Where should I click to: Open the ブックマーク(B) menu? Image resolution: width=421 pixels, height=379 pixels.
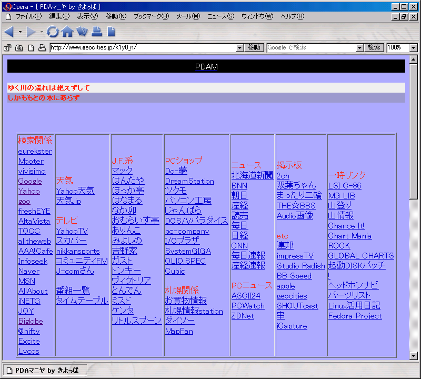[x=152, y=17]
